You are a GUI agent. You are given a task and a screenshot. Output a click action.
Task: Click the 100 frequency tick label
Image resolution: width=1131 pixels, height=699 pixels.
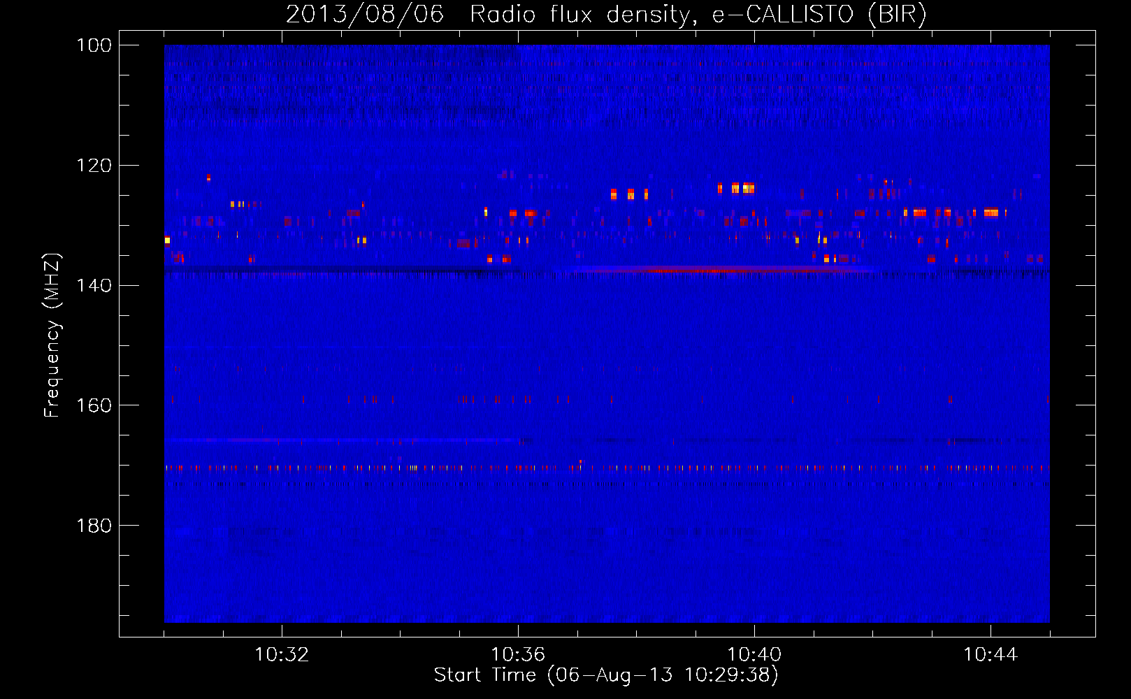[x=94, y=45]
